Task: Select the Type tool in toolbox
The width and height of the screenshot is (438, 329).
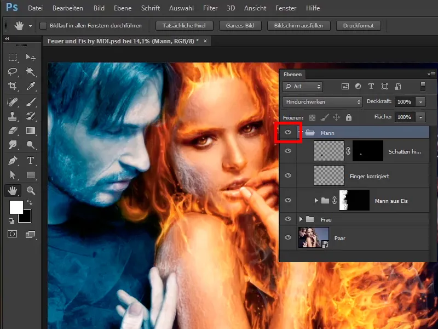Action: coord(31,161)
